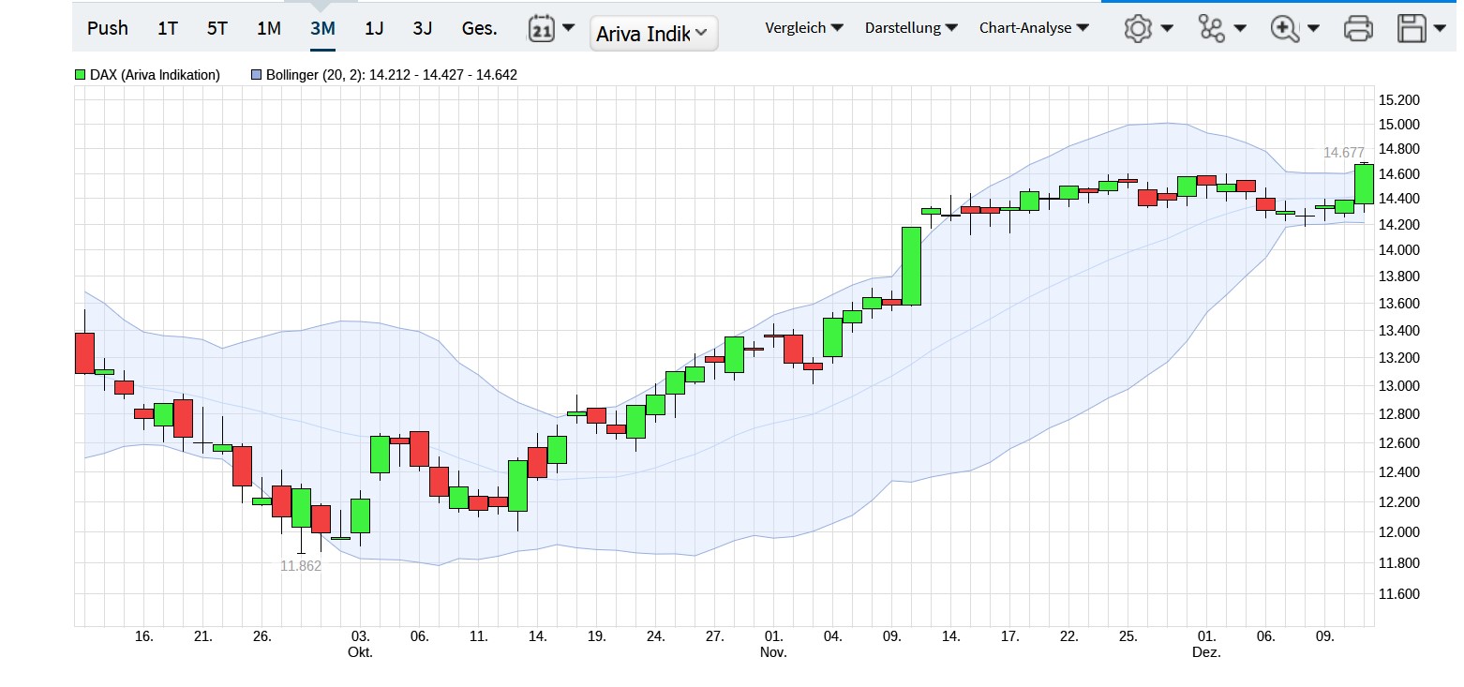The height and width of the screenshot is (687, 1464).
Task: Click the 14.600 y-axis label
Action: point(1399,173)
